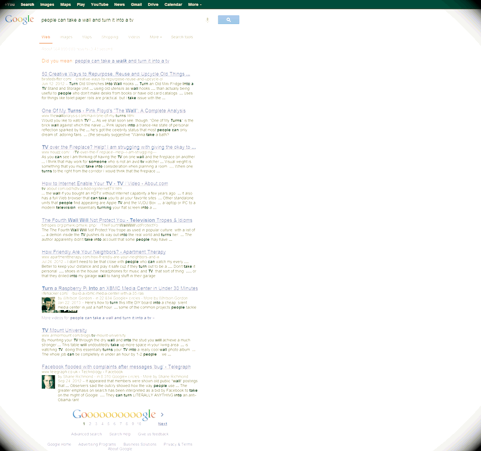Open About Google footer link
This screenshot has width=481, height=451.
tap(120, 449)
